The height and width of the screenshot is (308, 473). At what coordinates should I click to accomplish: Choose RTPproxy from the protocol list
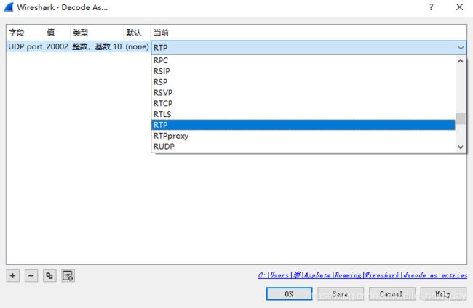coord(303,136)
